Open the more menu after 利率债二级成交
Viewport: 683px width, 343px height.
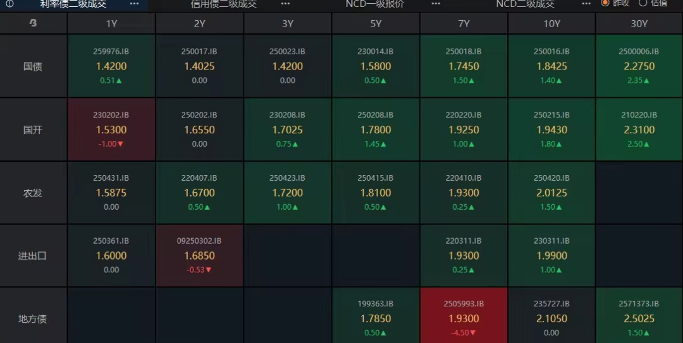(x=134, y=3)
